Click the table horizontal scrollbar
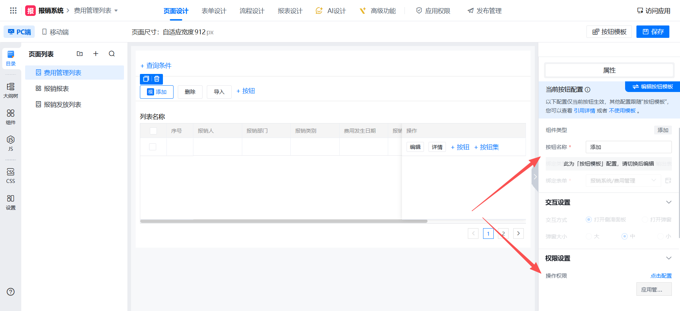This screenshot has width=680, height=311. pos(283,221)
